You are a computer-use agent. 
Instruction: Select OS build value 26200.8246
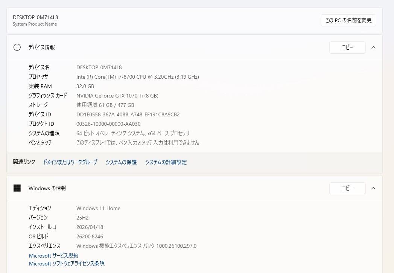pos(90,236)
